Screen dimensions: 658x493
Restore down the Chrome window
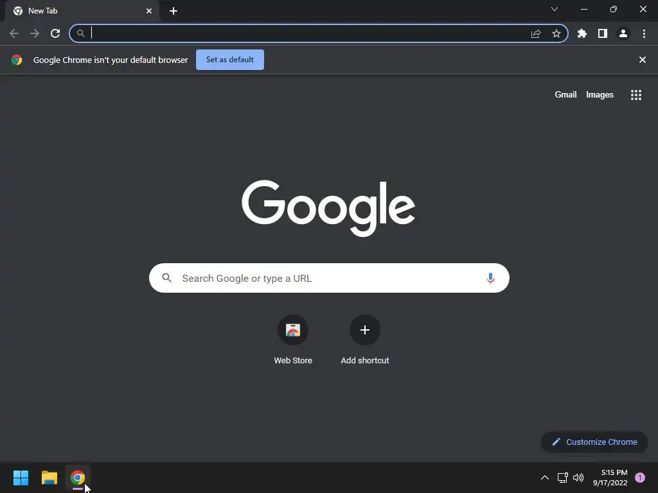[x=614, y=9]
